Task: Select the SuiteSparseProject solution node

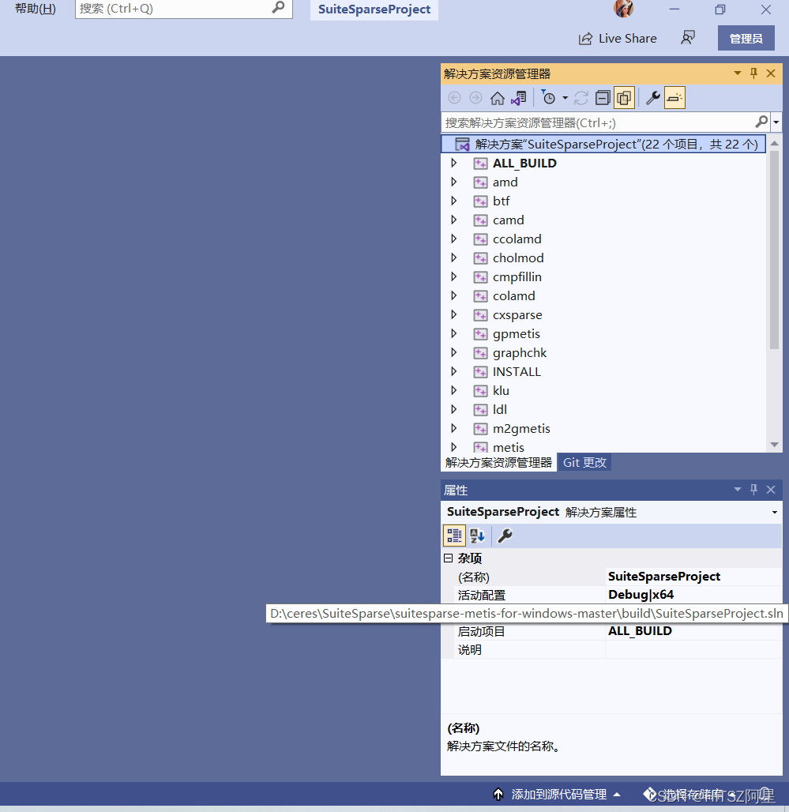Action: [x=603, y=144]
